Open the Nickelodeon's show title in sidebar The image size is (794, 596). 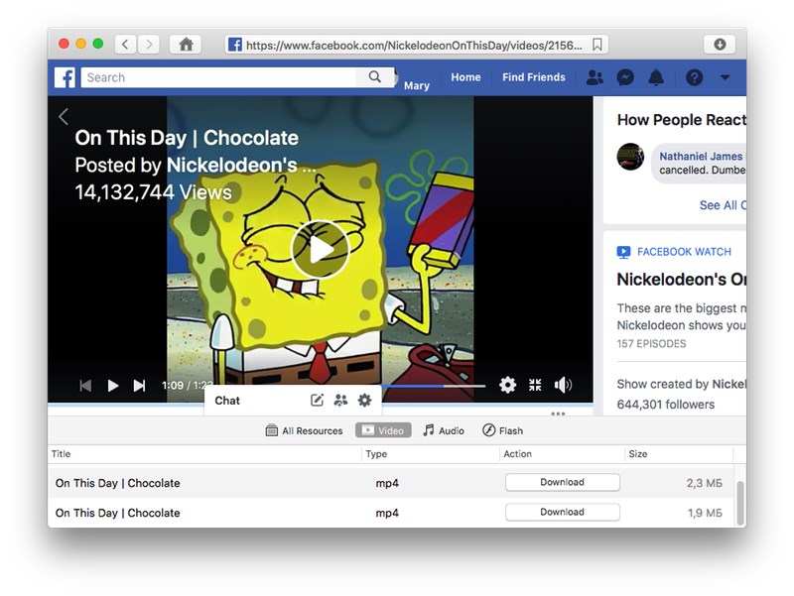[681, 280]
